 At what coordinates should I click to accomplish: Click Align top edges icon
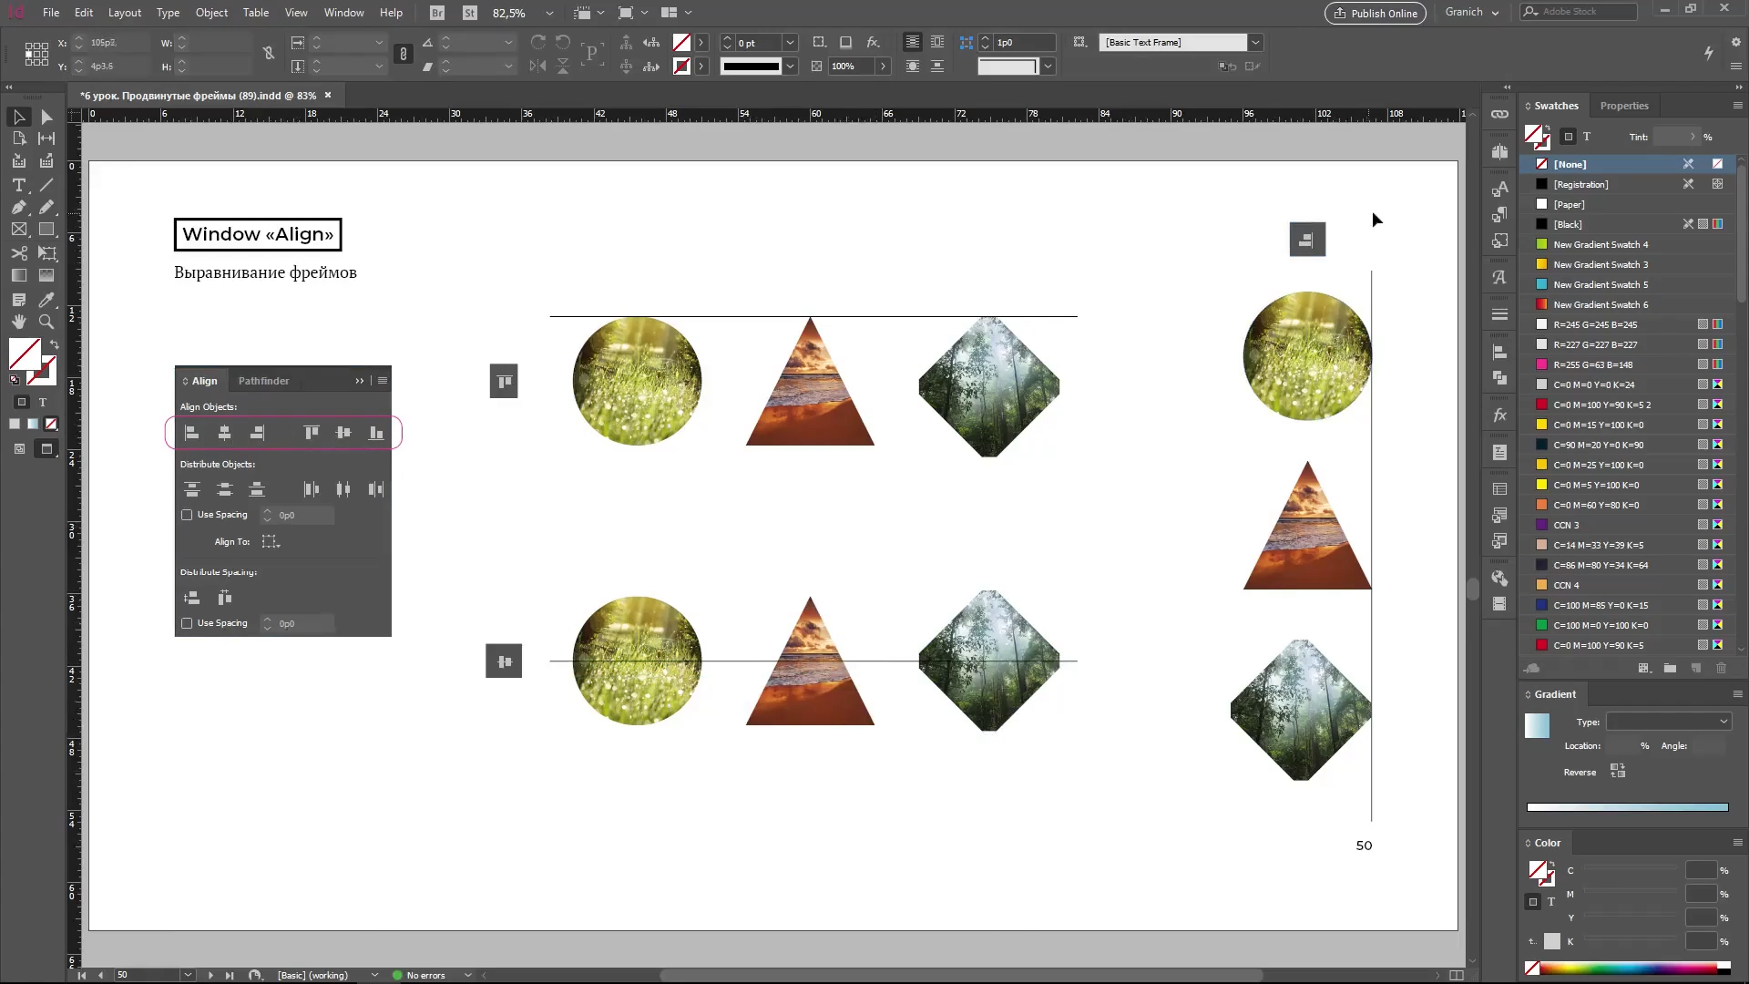click(x=312, y=433)
